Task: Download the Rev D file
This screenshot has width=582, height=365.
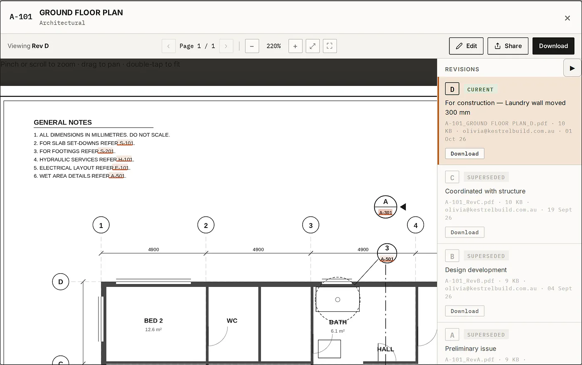Action: (465, 154)
